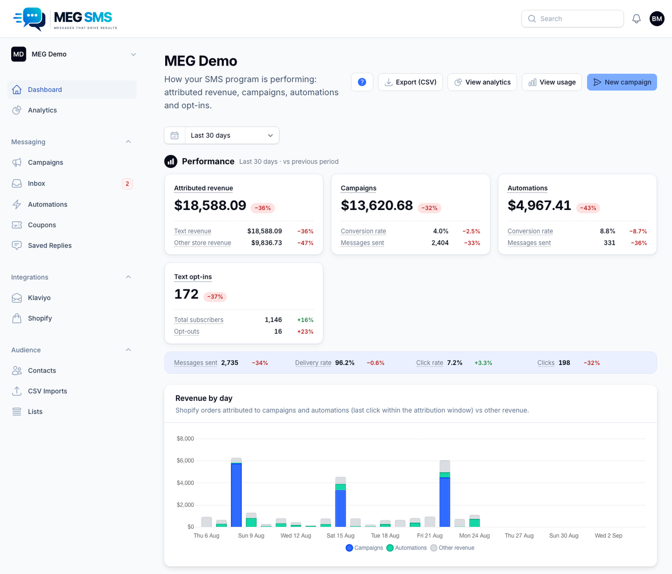Click the Performance bar chart icon
Image resolution: width=672 pixels, height=574 pixels.
171,161
